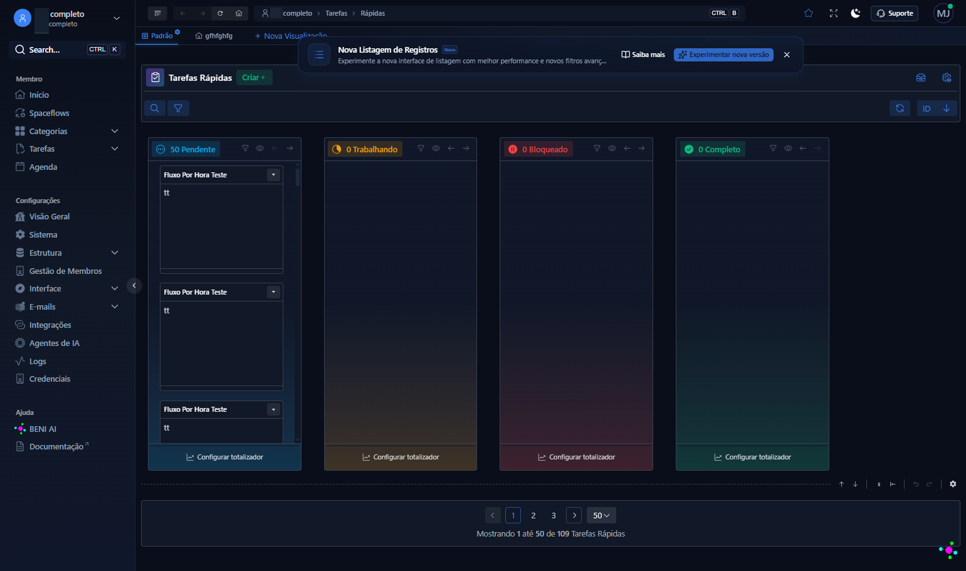
Task: Open the Saiba mais link
Action: (x=643, y=55)
